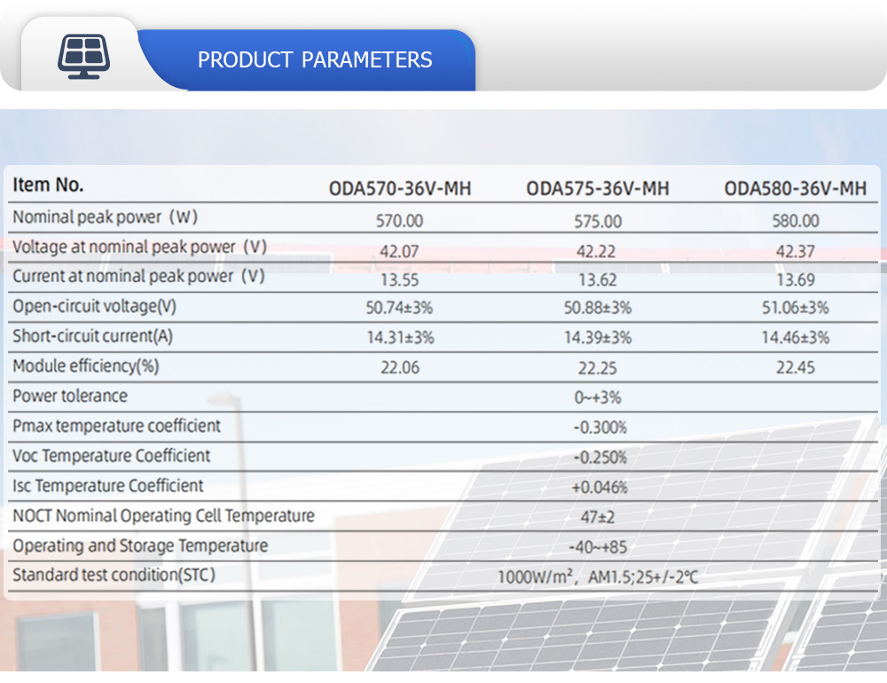Image resolution: width=887 pixels, height=683 pixels.
Task: Select the -0.300% coefficient value
Action: click(x=600, y=428)
